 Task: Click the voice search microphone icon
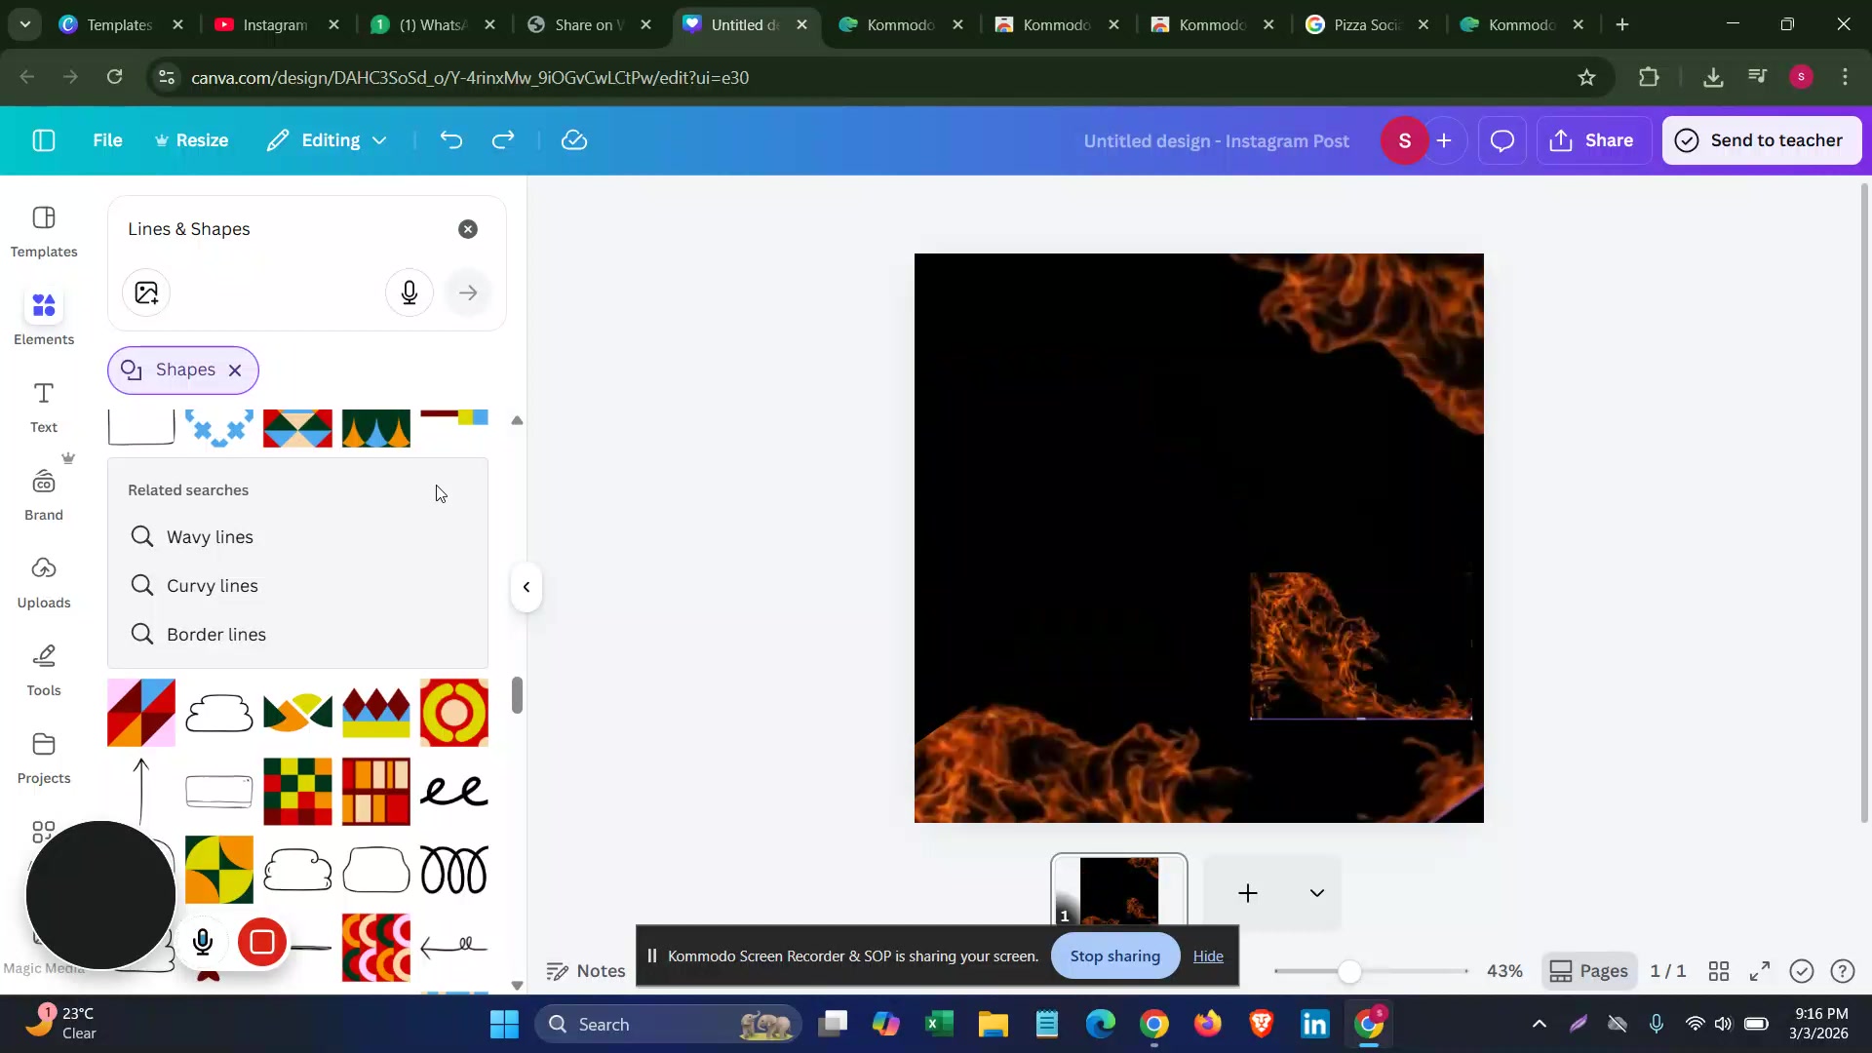pos(409,292)
